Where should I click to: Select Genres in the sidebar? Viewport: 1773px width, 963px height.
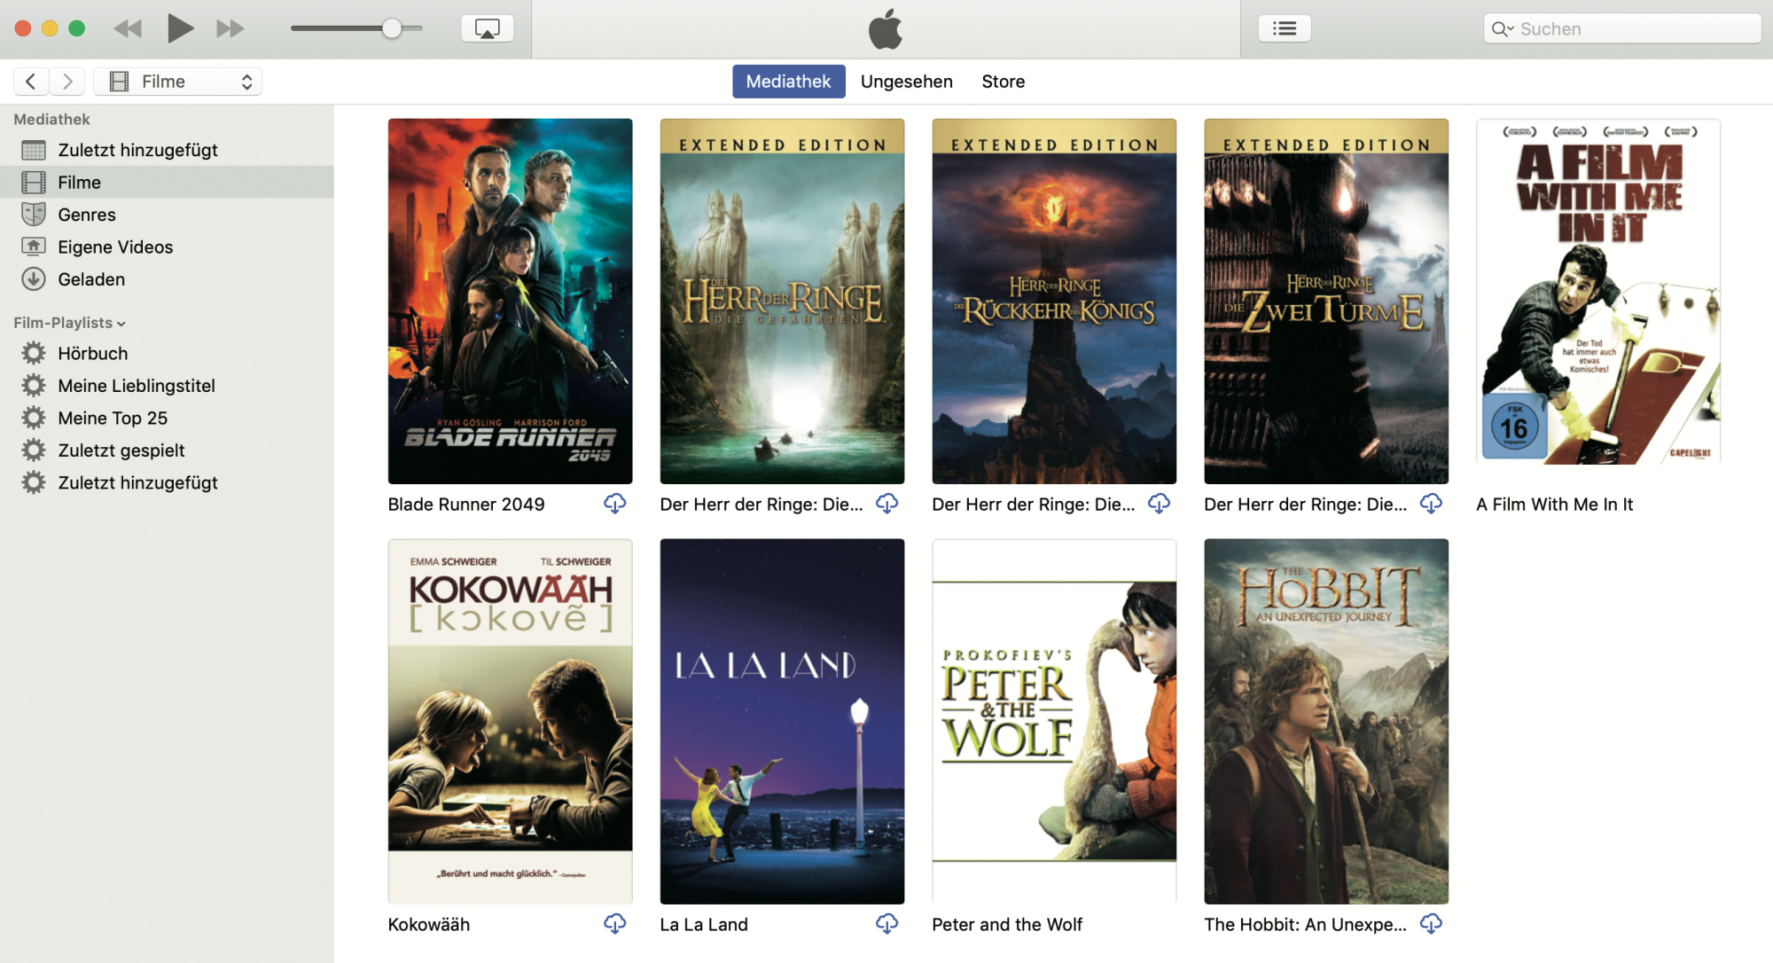[86, 215]
